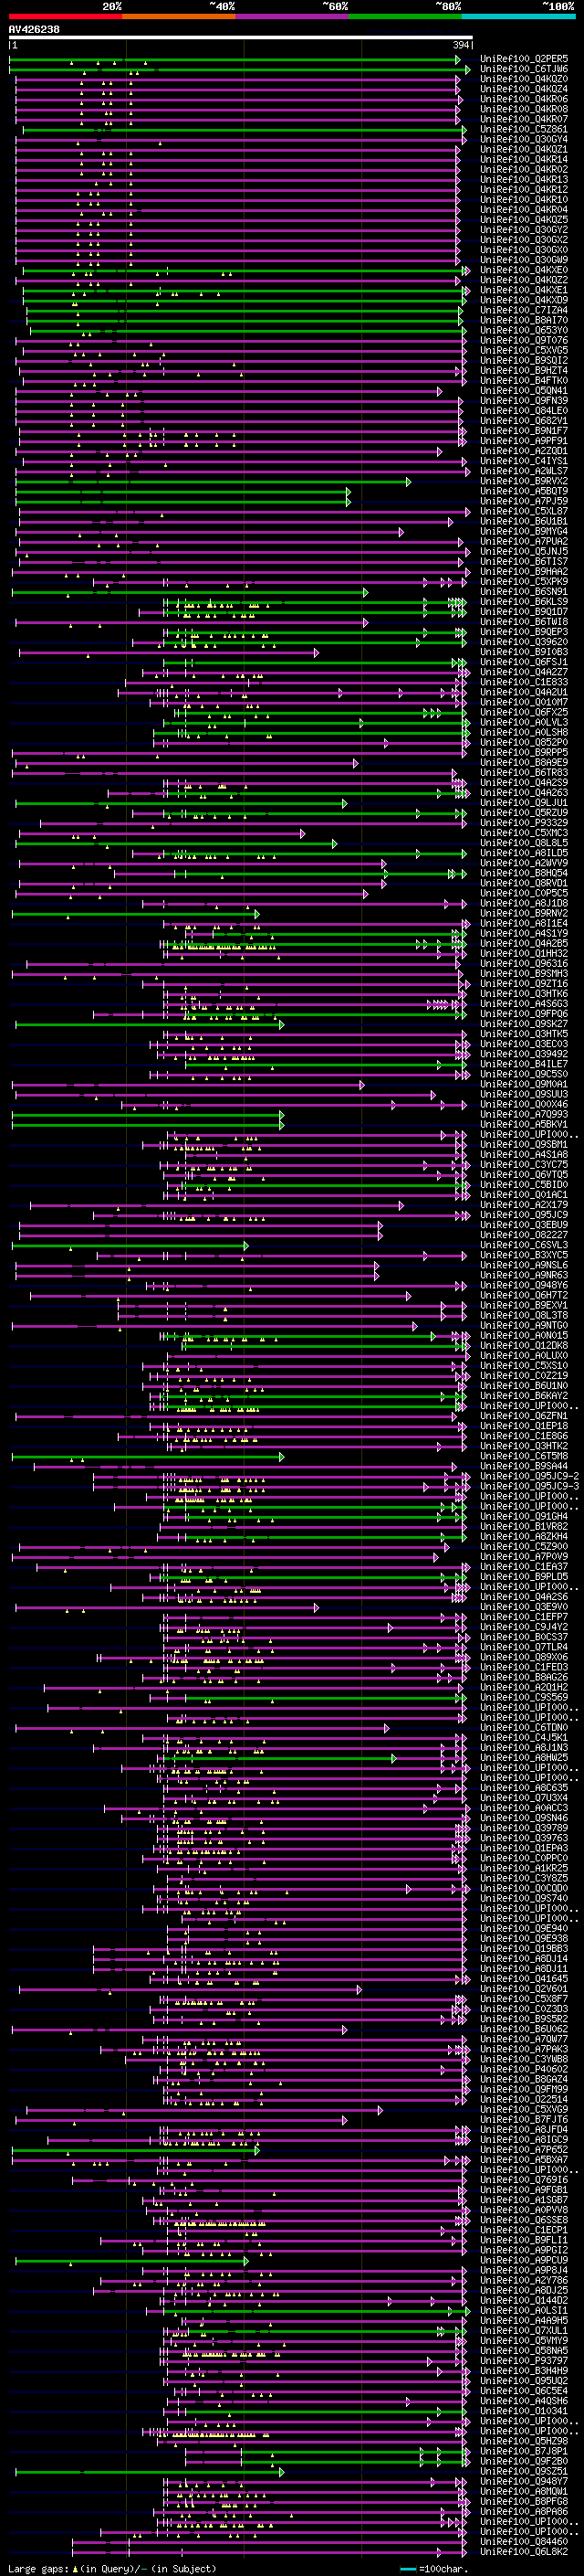Click the UniRef100_Q30GX0 label
Viewport: 584px width, 2576px height.
pyautogui.click(x=524, y=249)
